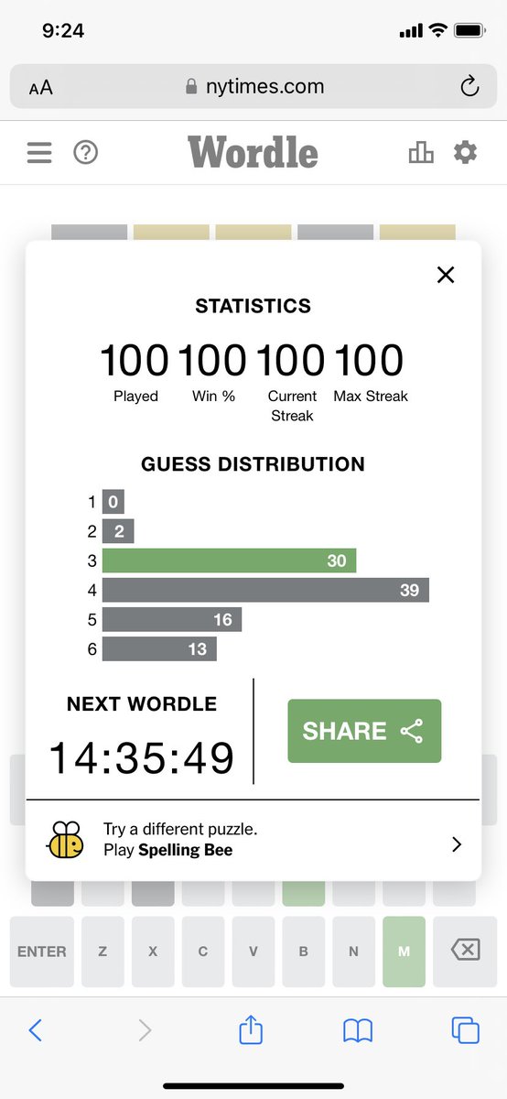Open the Safari text size AA menu
Screen dimensions: 507x1099
pyautogui.click(x=41, y=88)
